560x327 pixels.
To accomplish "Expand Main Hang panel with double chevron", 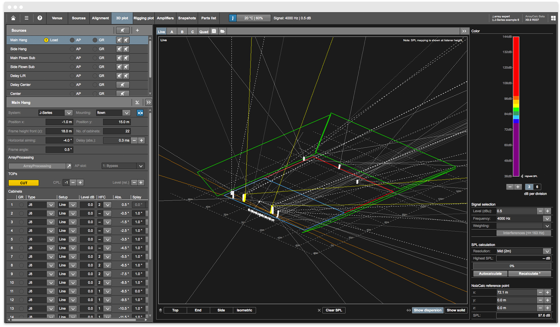I will [148, 103].
